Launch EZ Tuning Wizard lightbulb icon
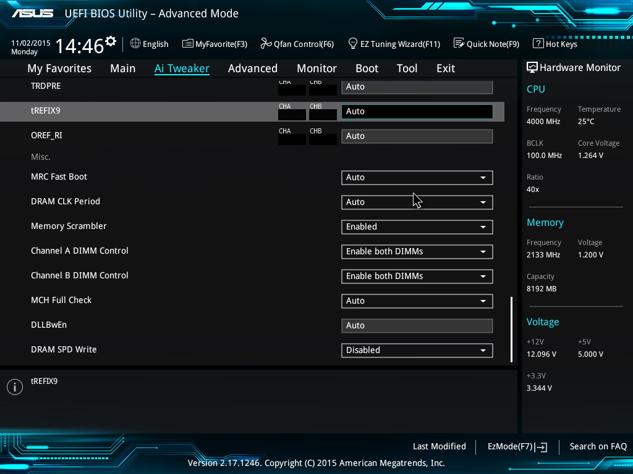The image size is (633, 474). 353,44
